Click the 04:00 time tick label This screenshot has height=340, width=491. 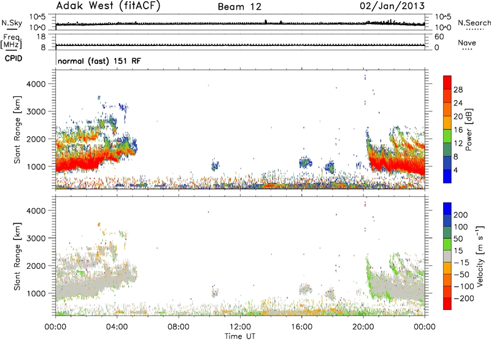pos(117,327)
